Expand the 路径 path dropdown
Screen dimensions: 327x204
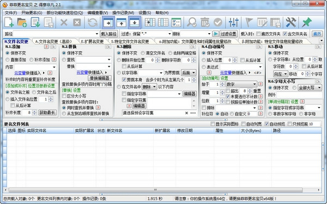tap(97, 34)
